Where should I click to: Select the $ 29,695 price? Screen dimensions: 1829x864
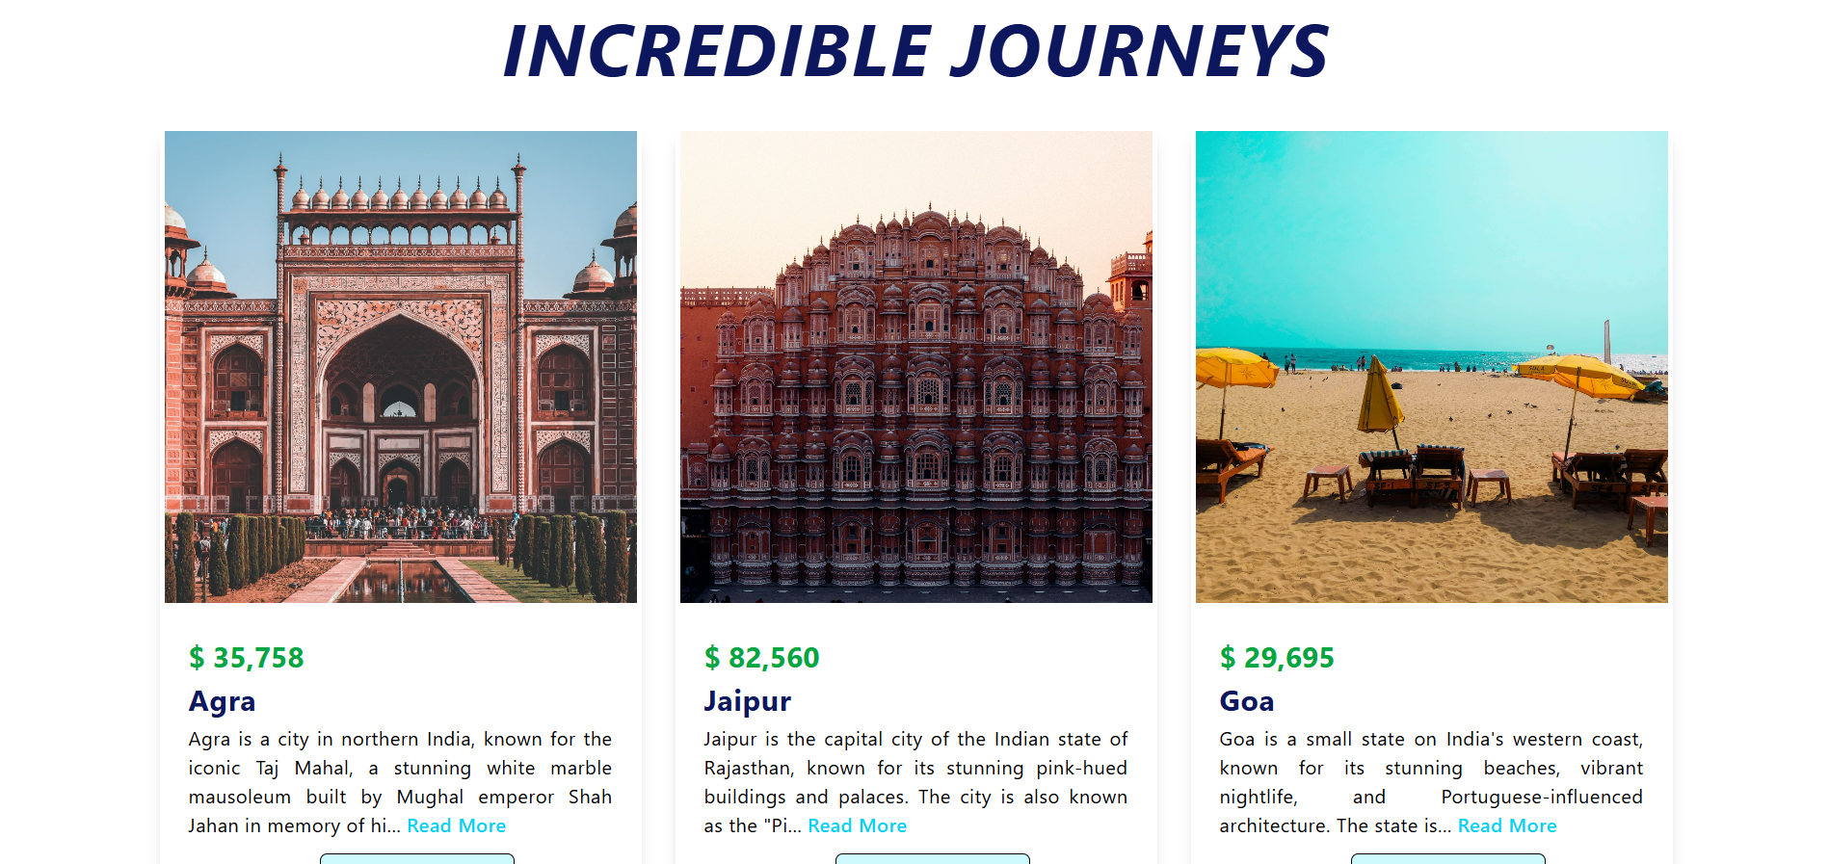pos(1278,658)
